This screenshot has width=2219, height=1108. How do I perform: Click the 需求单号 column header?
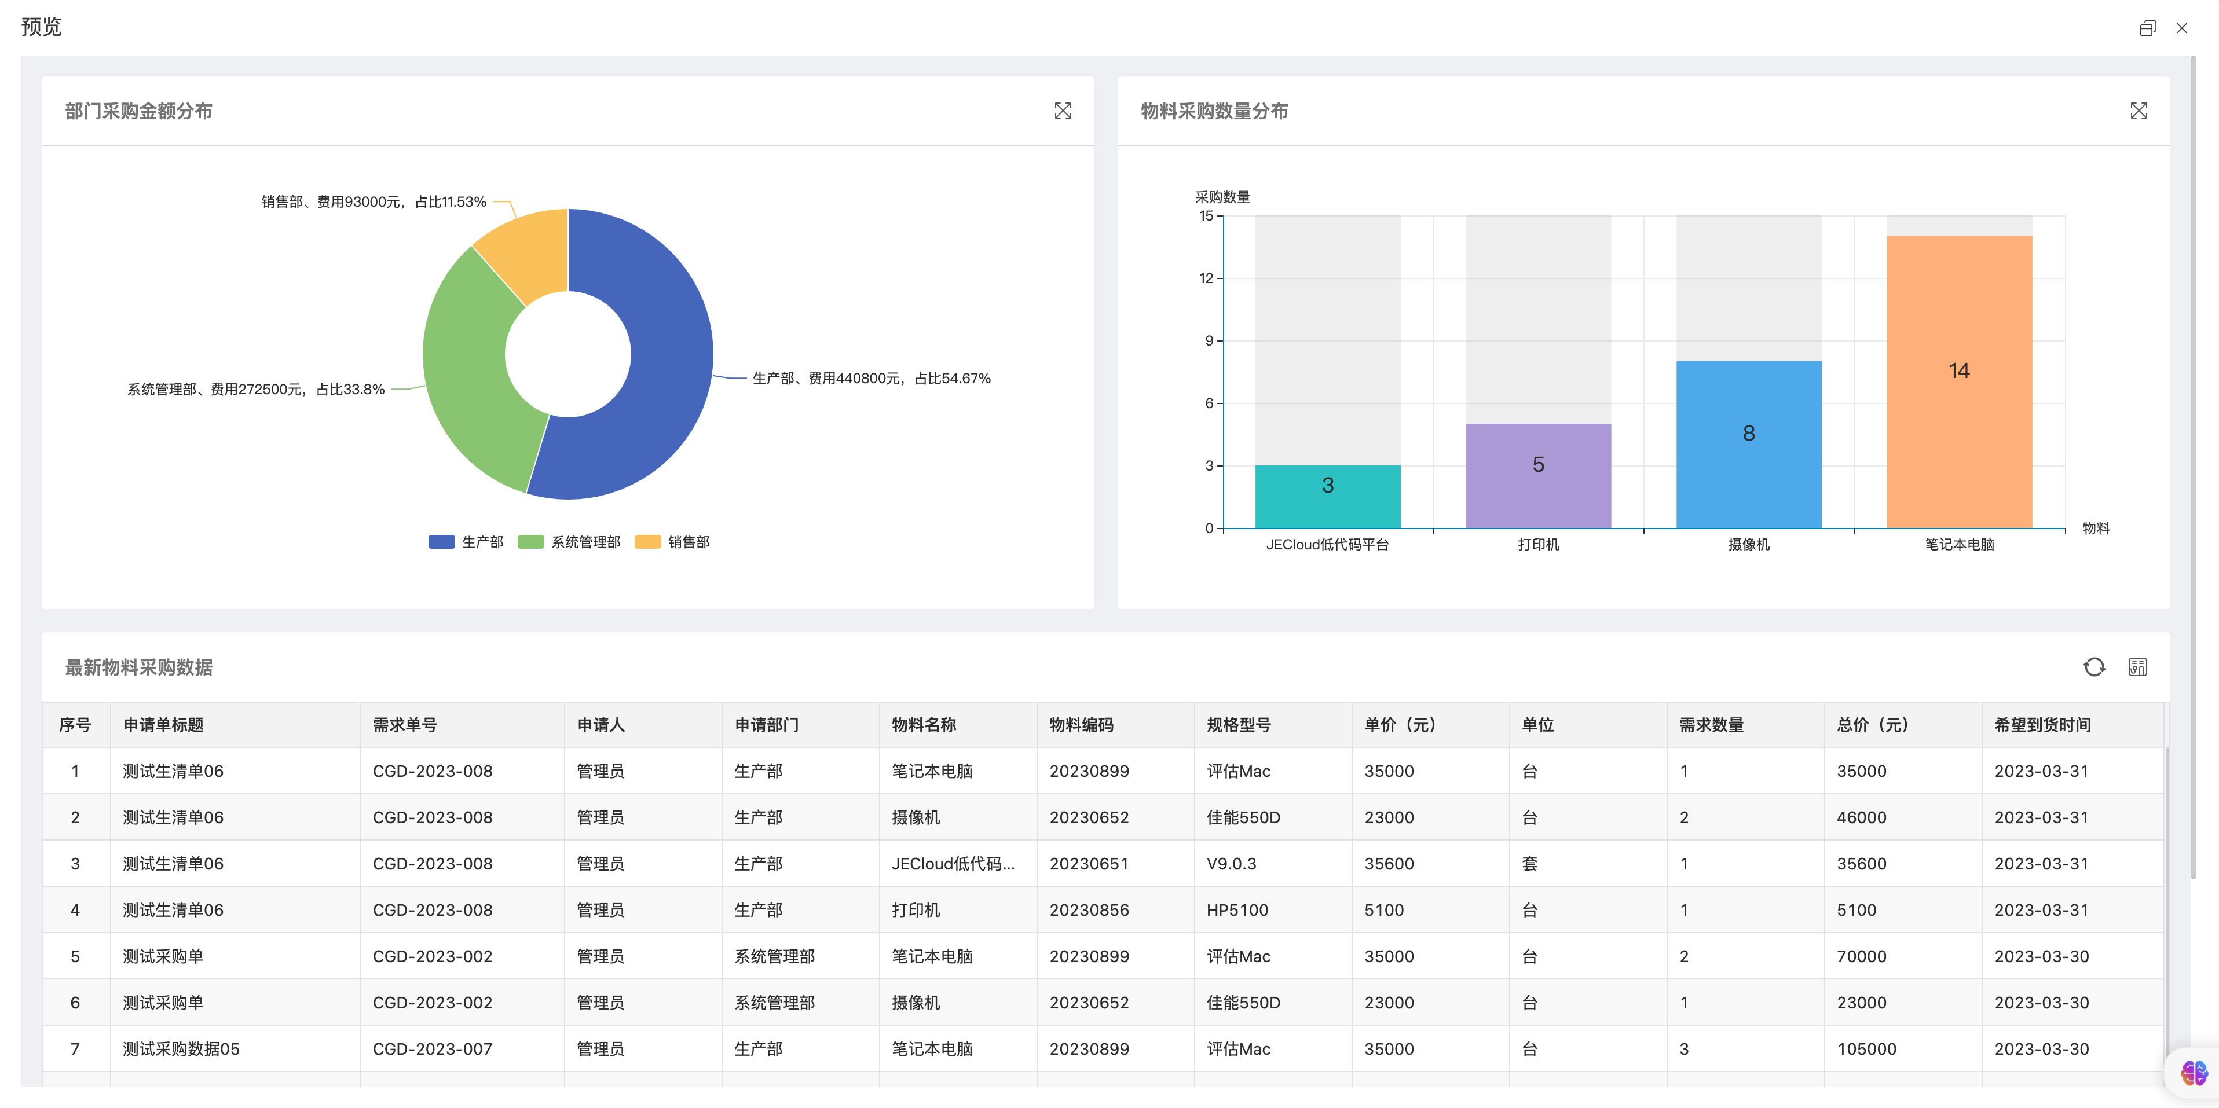405,725
